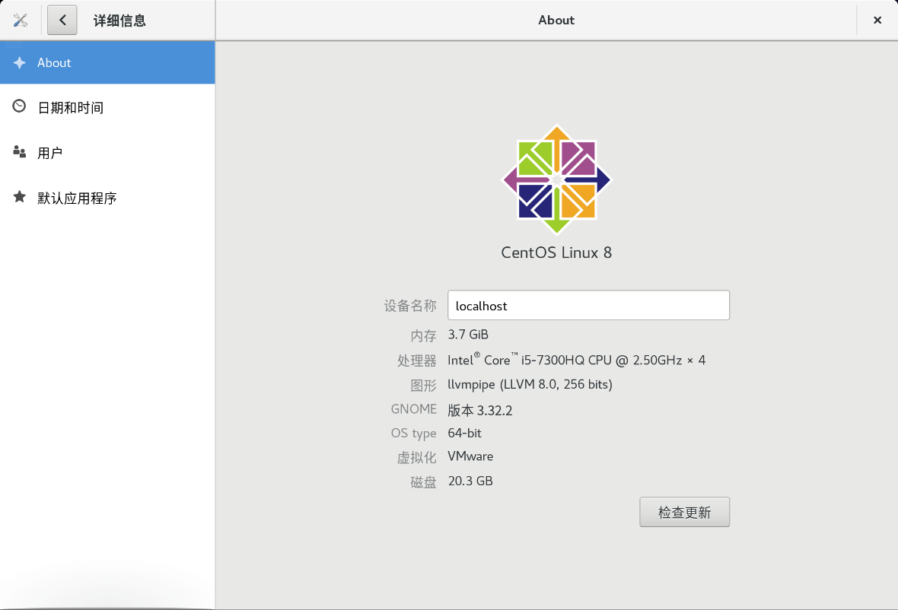Click the disk size 20.3 GB value
This screenshot has width=898, height=610.
coord(470,481)
